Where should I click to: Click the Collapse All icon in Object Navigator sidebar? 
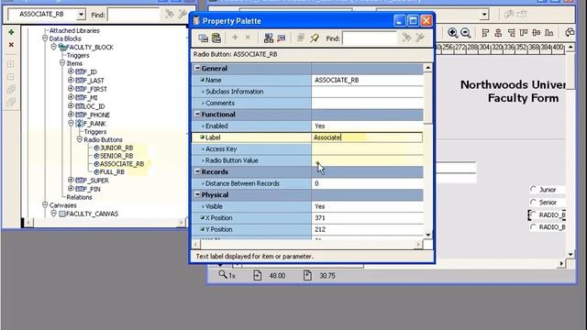coord(11,102)
